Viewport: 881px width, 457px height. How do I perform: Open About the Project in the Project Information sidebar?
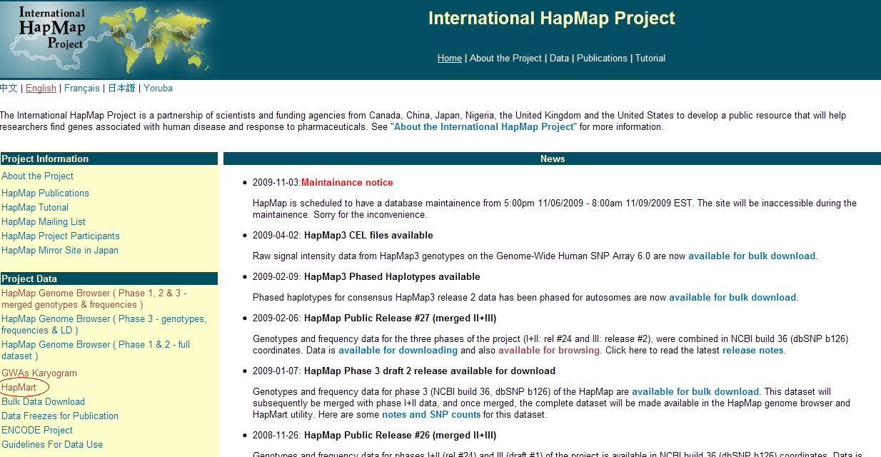pyautogui.click(x=38, y=176)
